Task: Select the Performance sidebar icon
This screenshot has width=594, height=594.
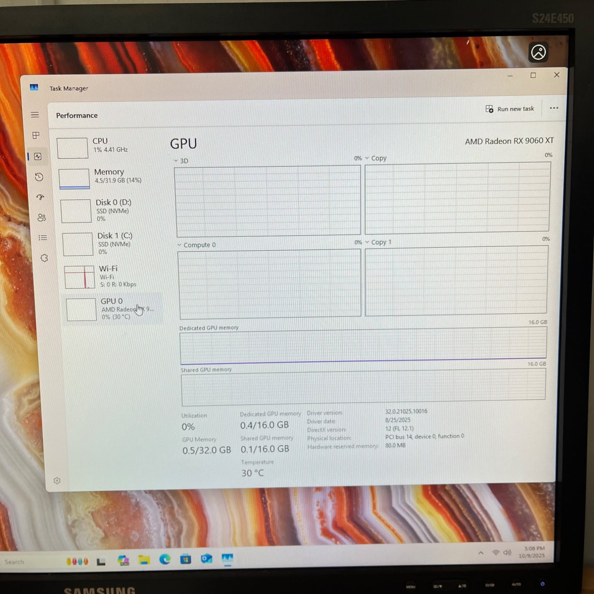Action: click(38, 156)
